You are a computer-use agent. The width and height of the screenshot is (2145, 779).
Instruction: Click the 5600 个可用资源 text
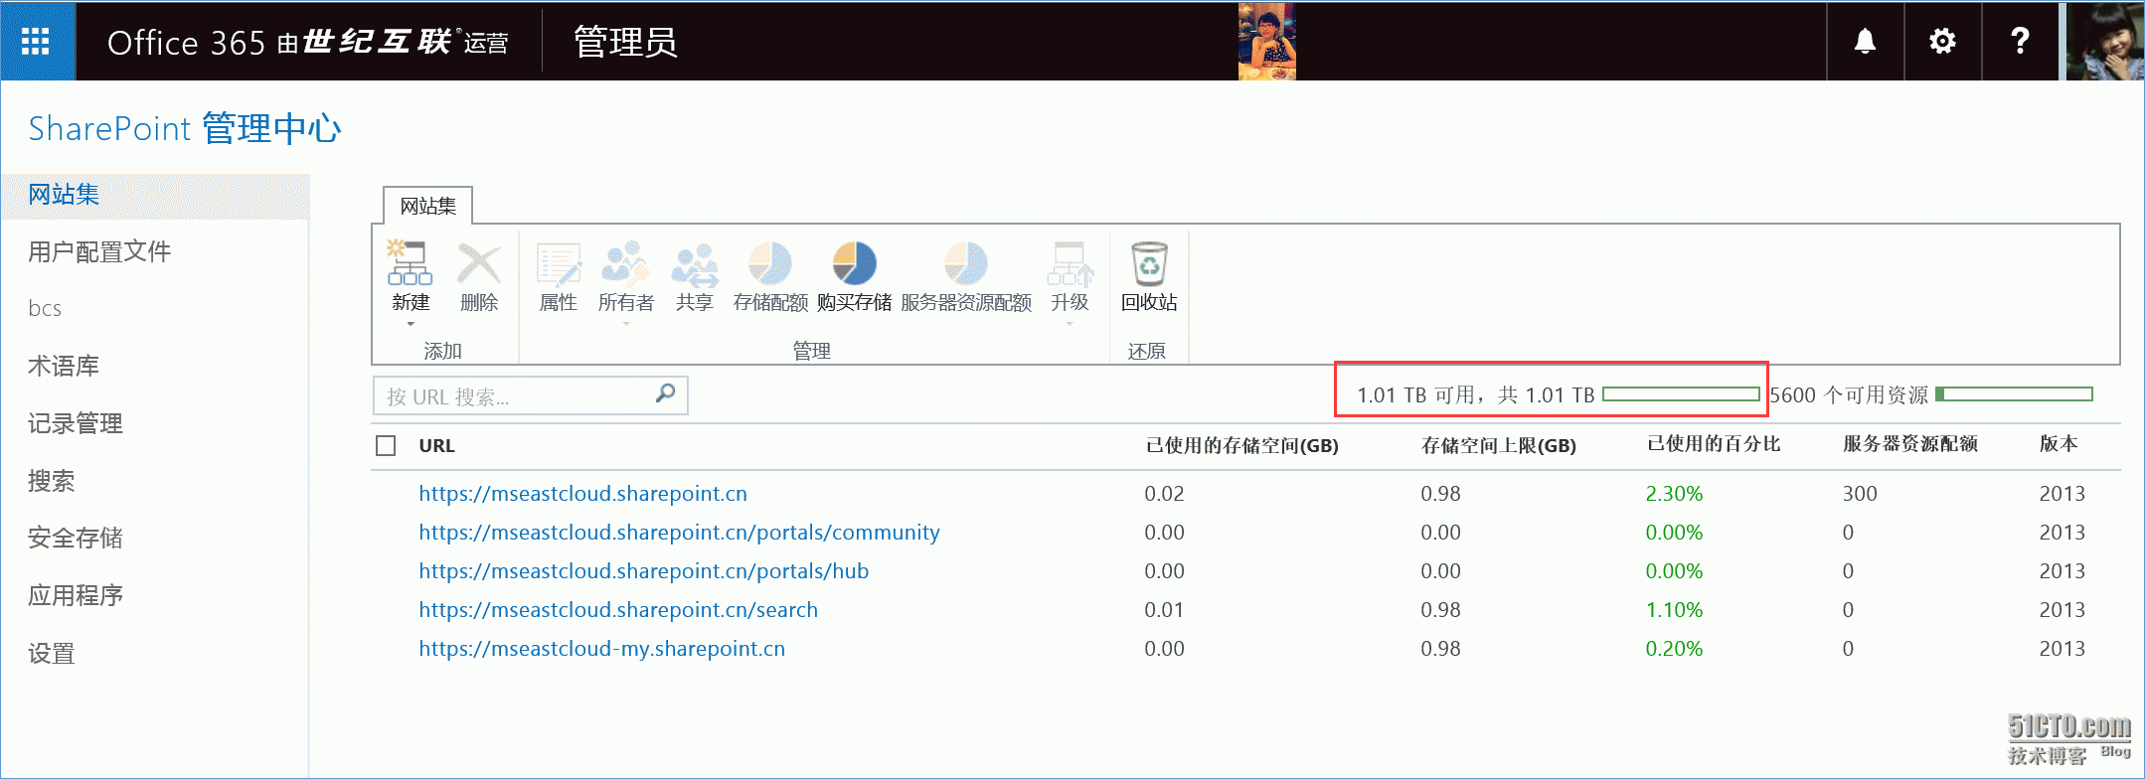(1849, 394)
